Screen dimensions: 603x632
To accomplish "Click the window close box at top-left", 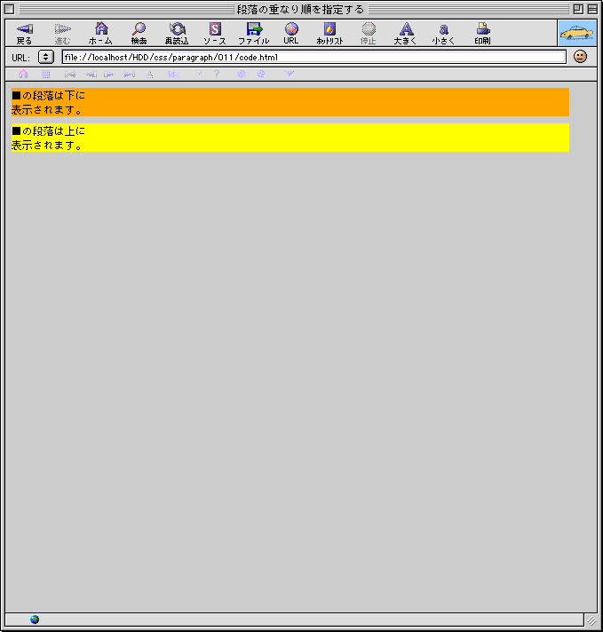I will (x=10, y=9).
